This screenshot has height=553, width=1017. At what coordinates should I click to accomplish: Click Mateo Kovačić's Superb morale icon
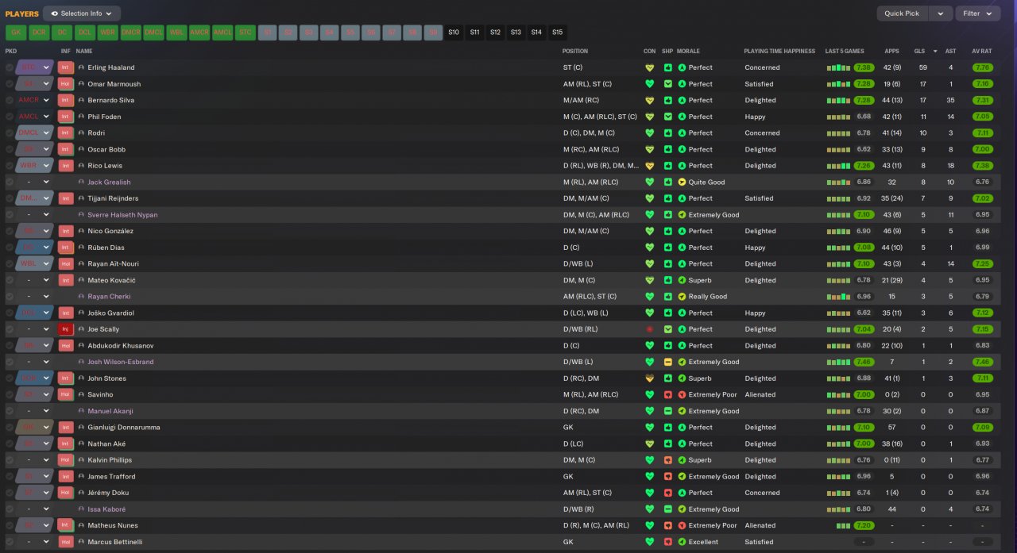tap(682, 280)
